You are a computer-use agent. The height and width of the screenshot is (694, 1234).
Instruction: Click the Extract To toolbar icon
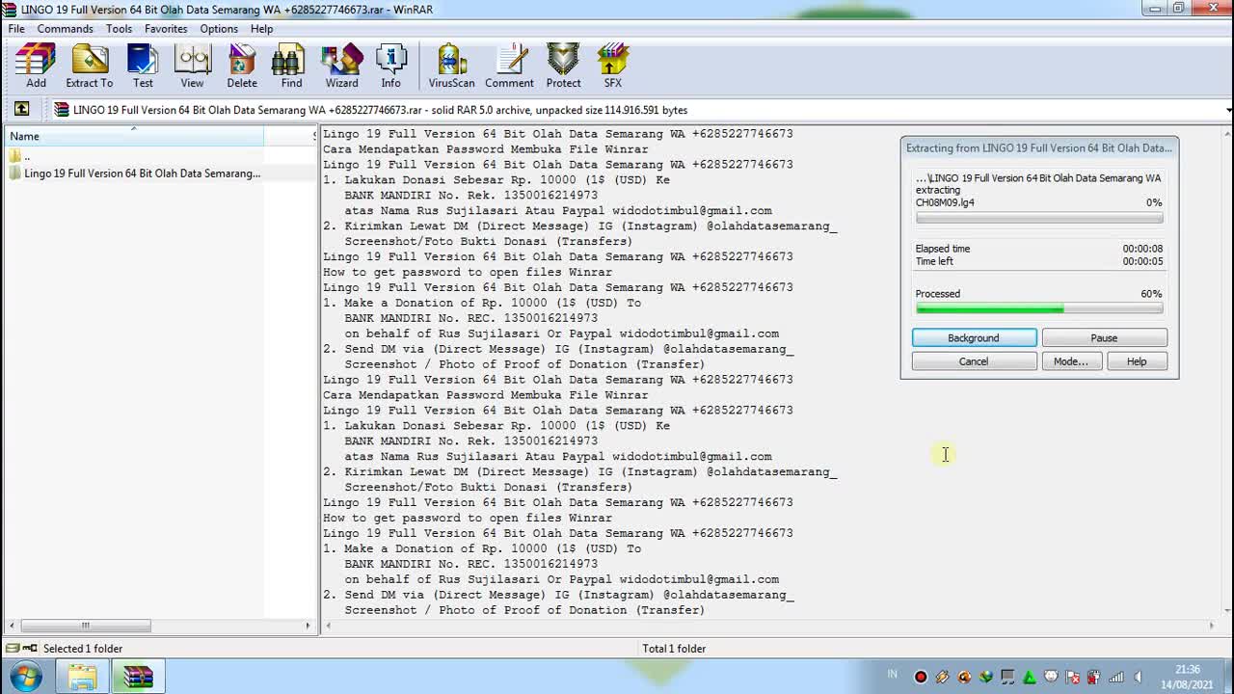[x=90, y=67]
